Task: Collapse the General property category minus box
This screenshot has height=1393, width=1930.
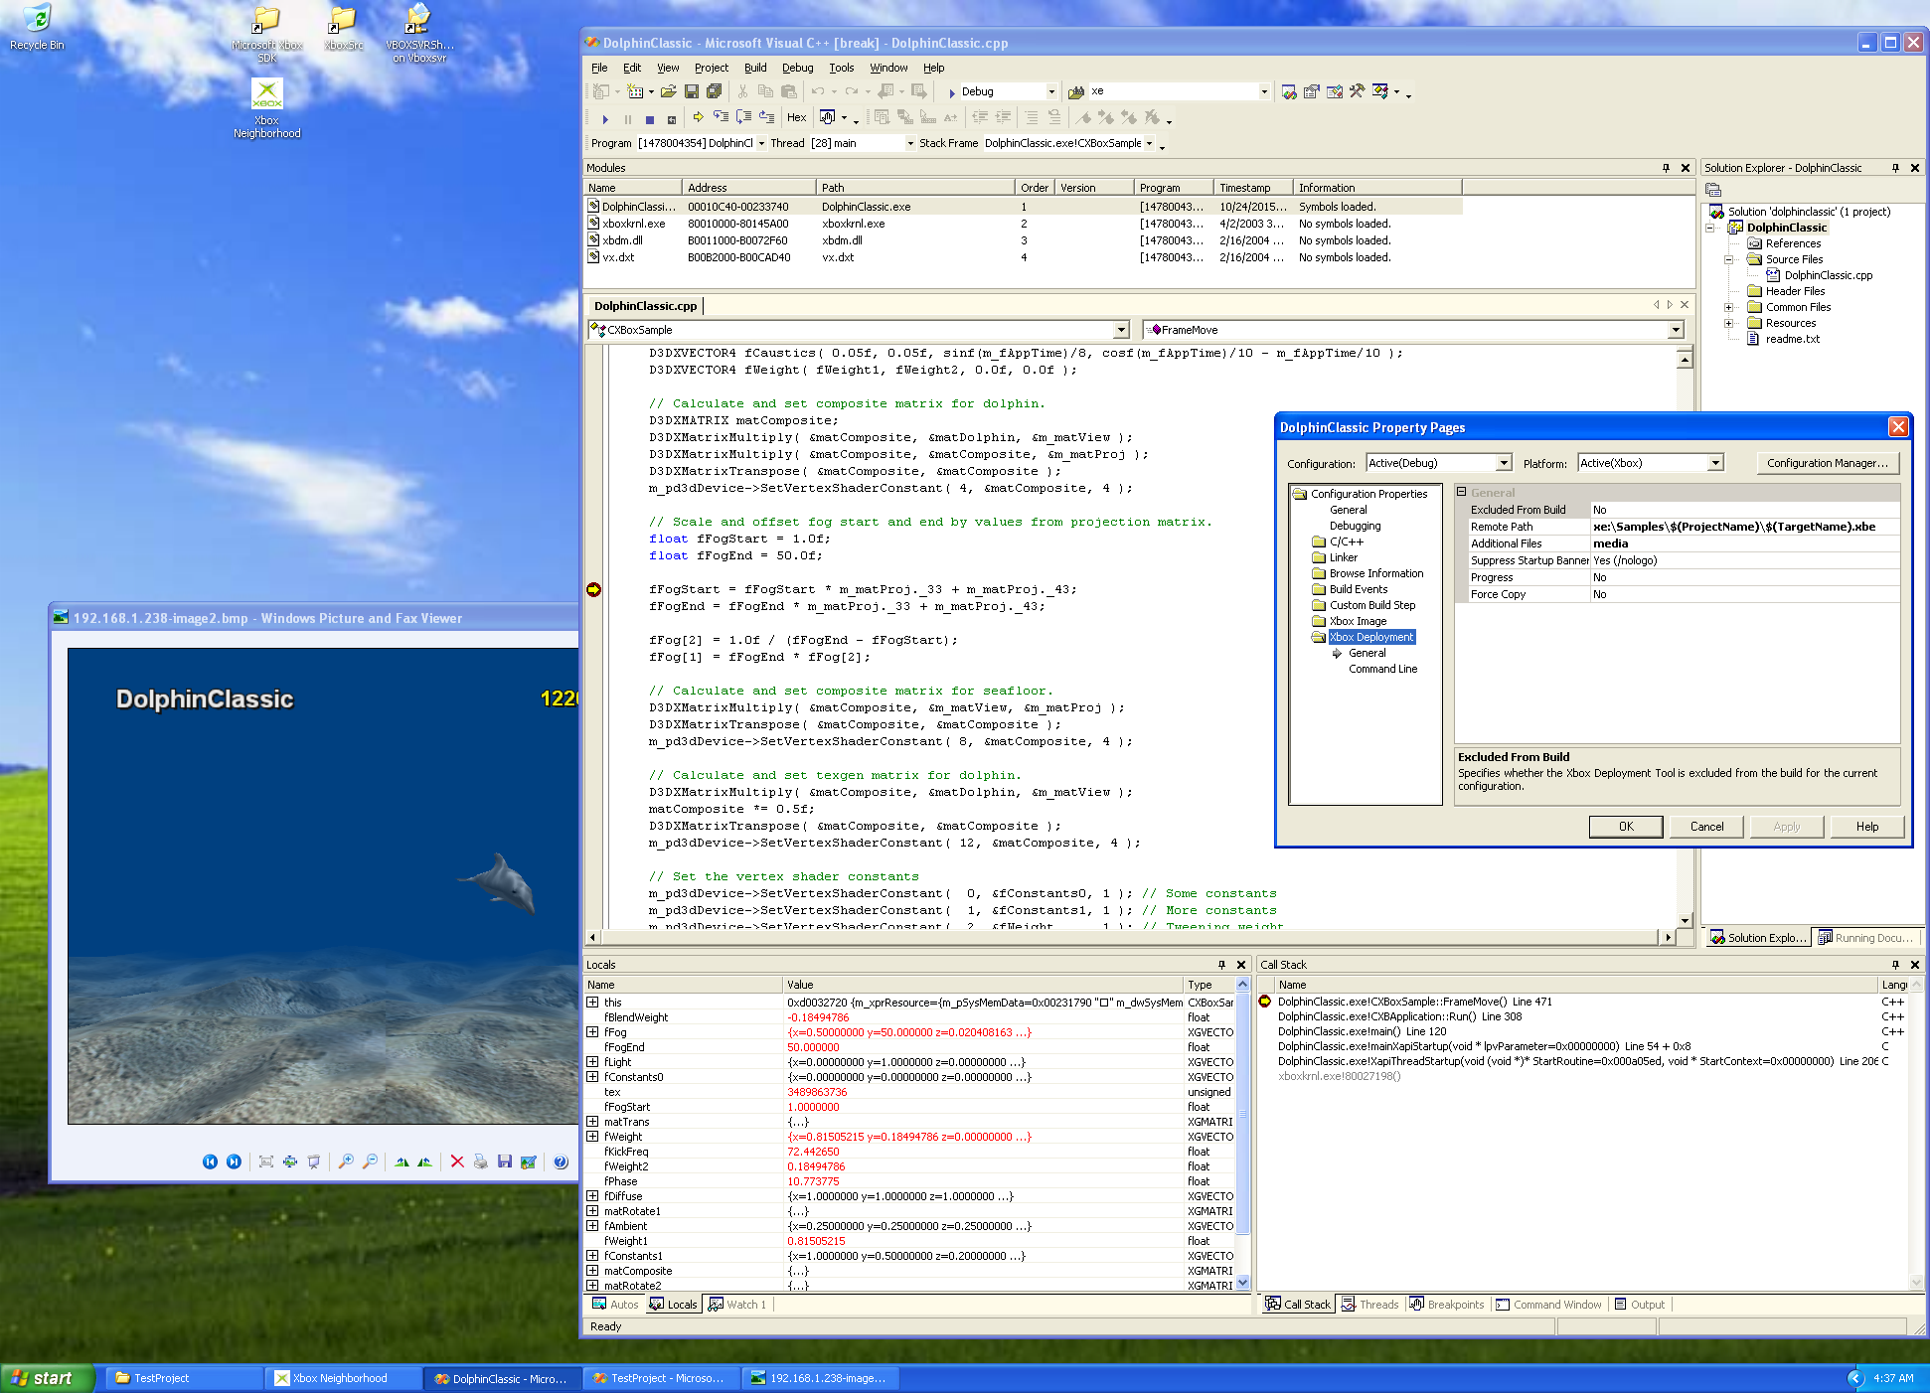Action: click(1462, 492)
